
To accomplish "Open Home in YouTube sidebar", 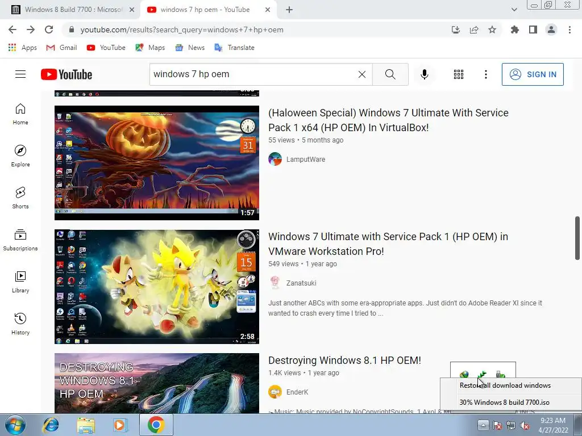I will 20,114.
